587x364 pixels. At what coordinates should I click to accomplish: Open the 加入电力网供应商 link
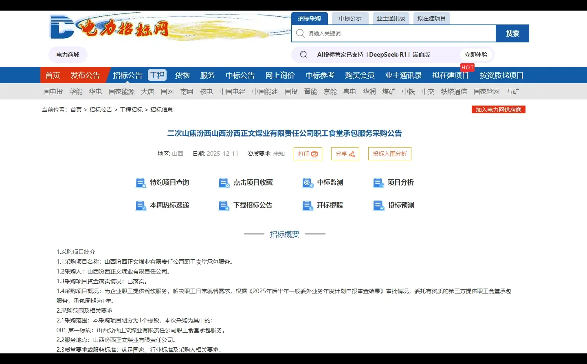click(498, 109)
